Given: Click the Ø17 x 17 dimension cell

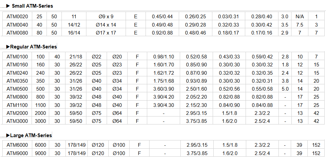Looking at the screenshot, I should [106, 33].
